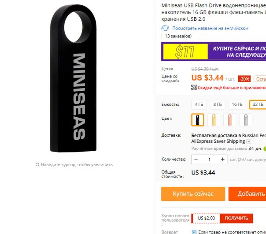This screenshot has width=266, height=234.
Task: Click the translate icon next to the title
Action: coord(165,28)
